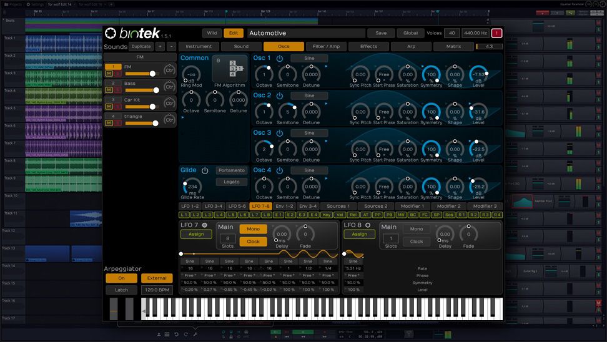Expand the Common section disclosure arrow

tap(183, 117)
